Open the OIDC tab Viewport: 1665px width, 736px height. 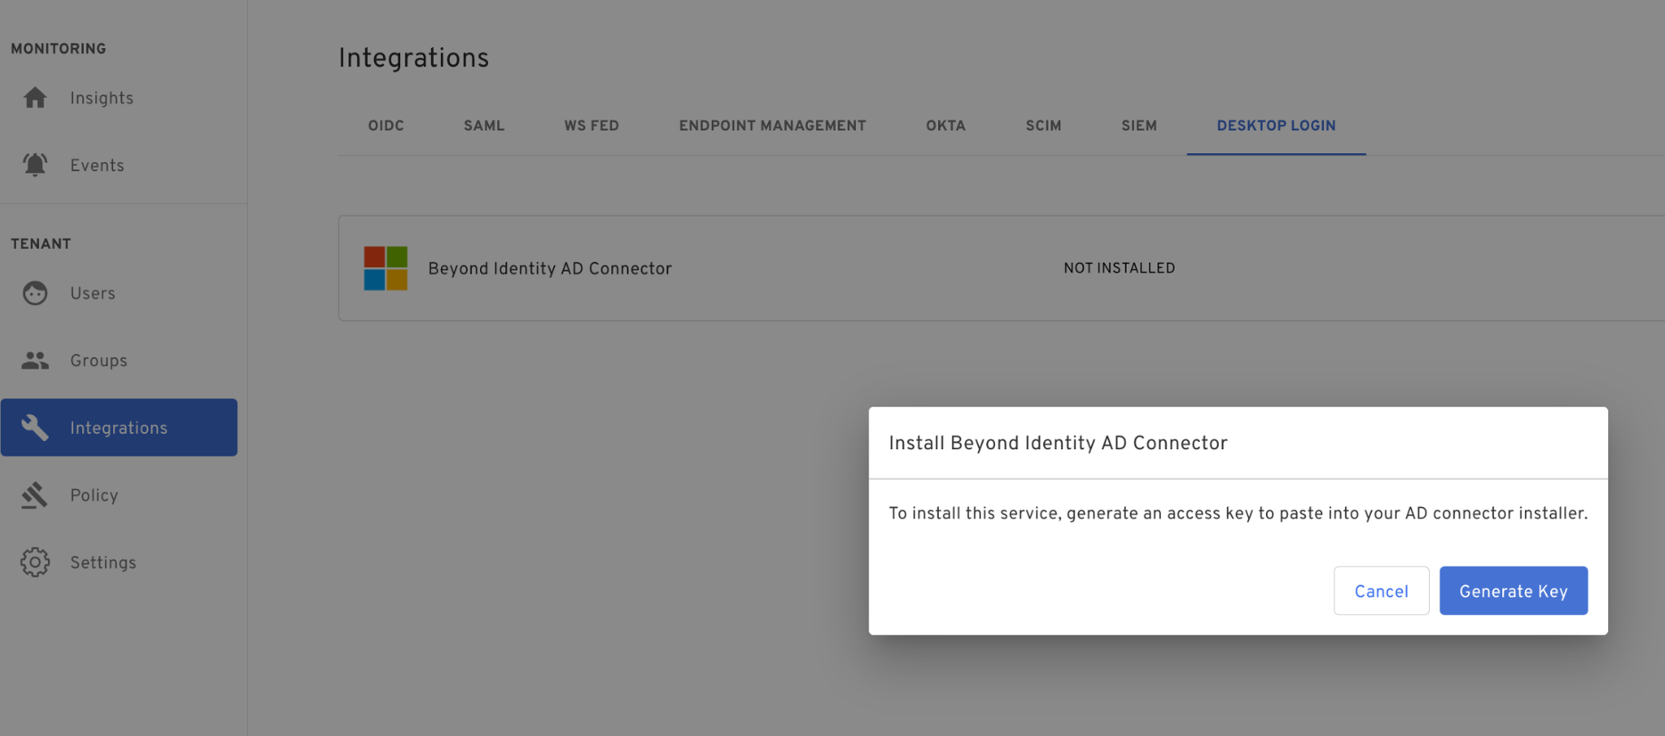(386, 127)
